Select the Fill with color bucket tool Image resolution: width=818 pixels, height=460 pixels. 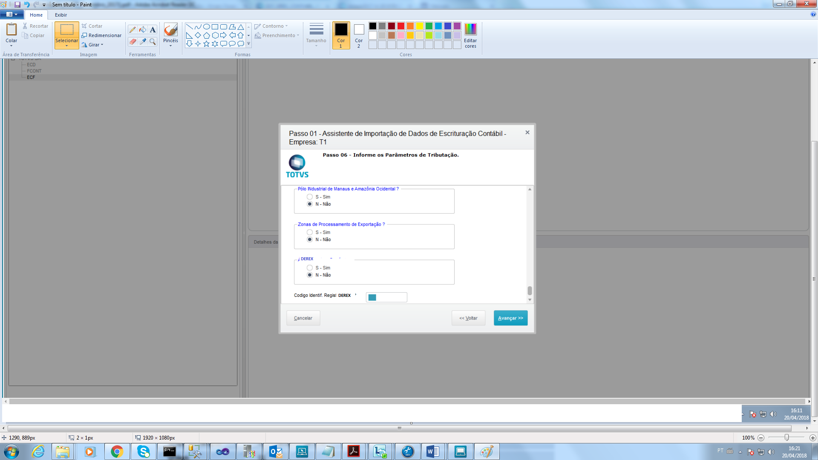143,29
